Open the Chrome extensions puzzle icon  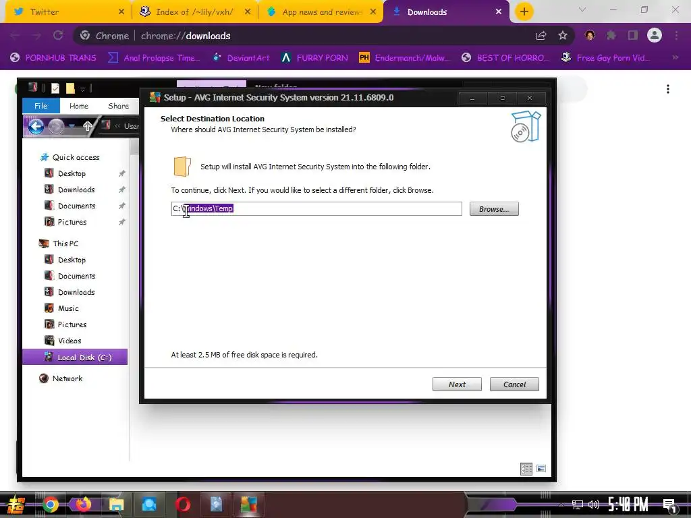pos(611,36)
